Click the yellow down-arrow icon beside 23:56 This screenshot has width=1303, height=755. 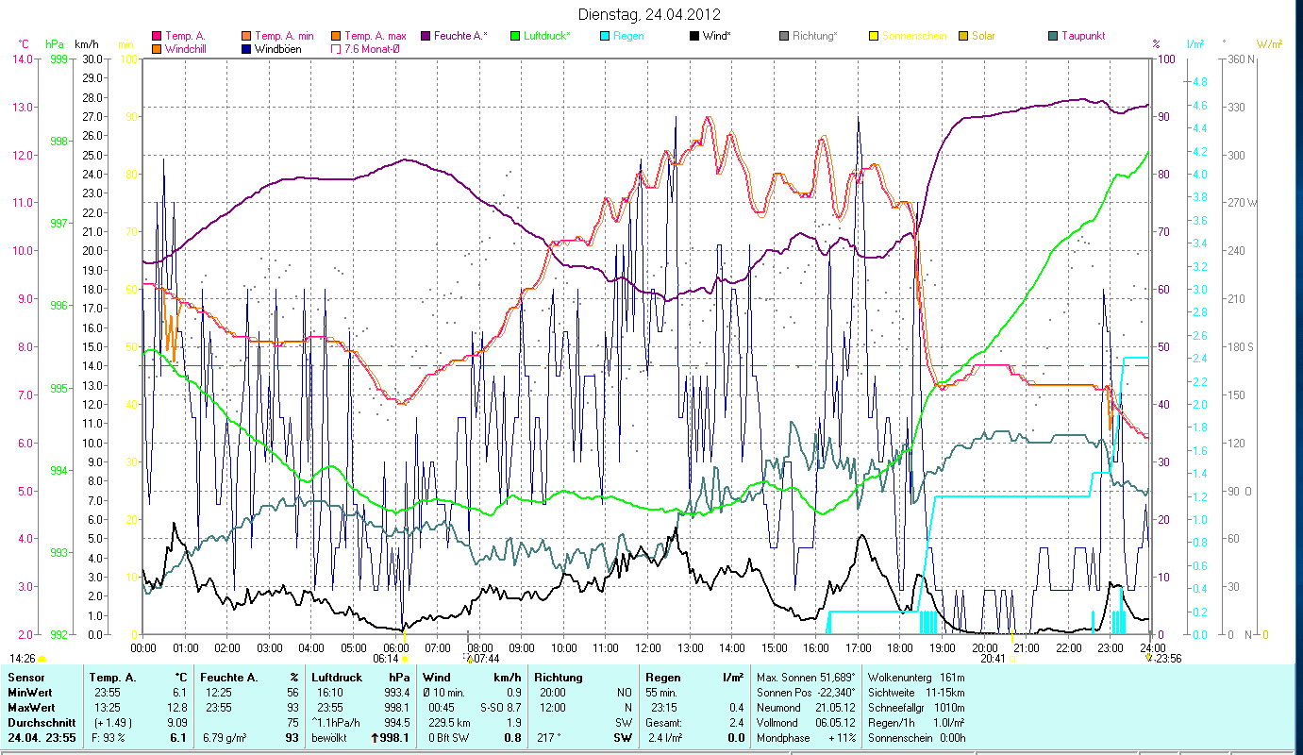1149,658
